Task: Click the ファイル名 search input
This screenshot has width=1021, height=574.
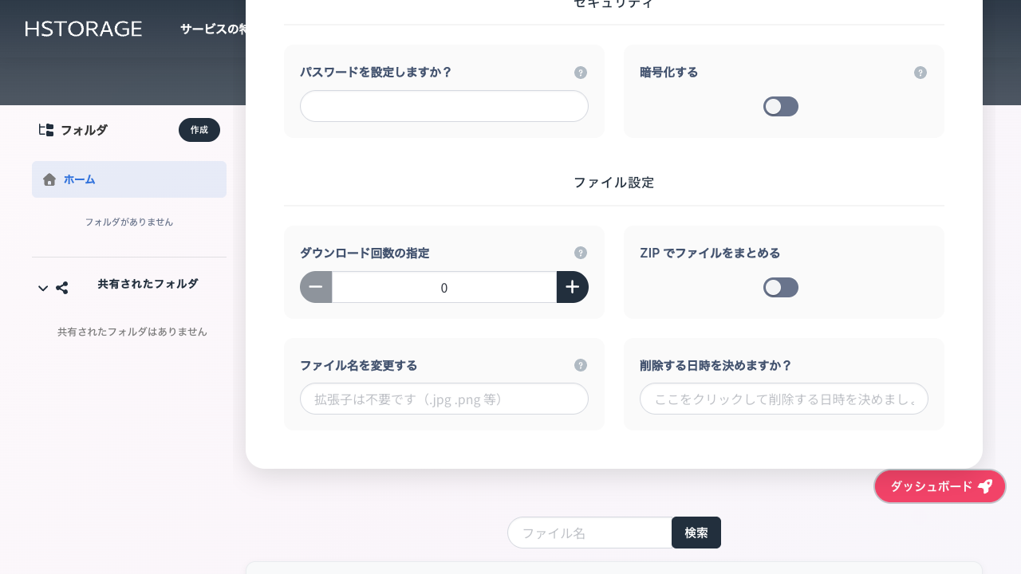Action: 590,533
